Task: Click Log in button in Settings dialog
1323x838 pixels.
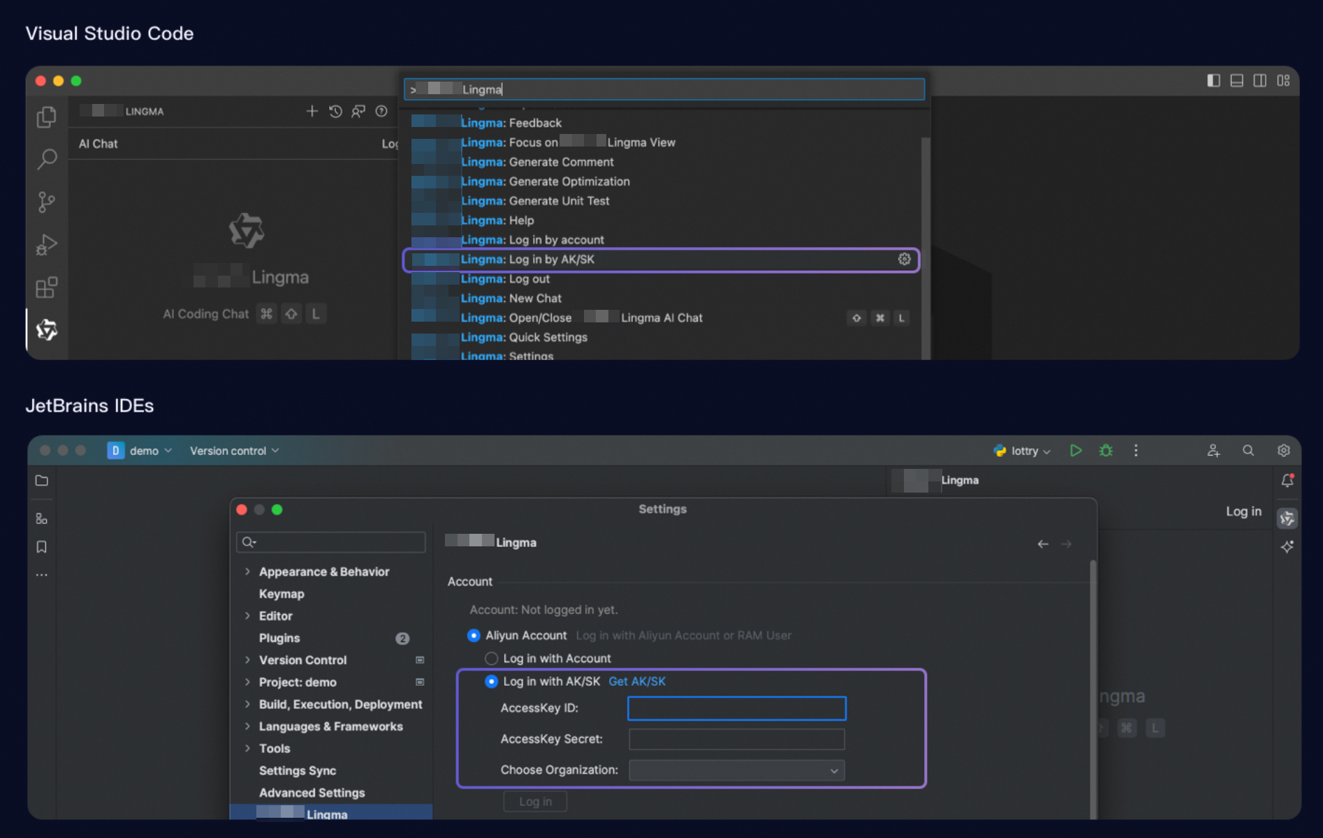Action: pyautogui.click(x=535, y=801)
